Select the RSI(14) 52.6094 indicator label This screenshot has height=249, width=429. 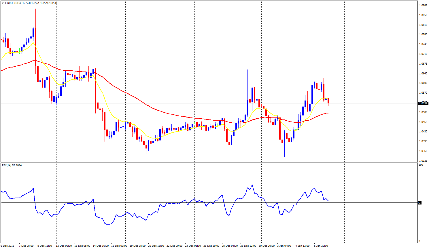(x=12, y=165)
